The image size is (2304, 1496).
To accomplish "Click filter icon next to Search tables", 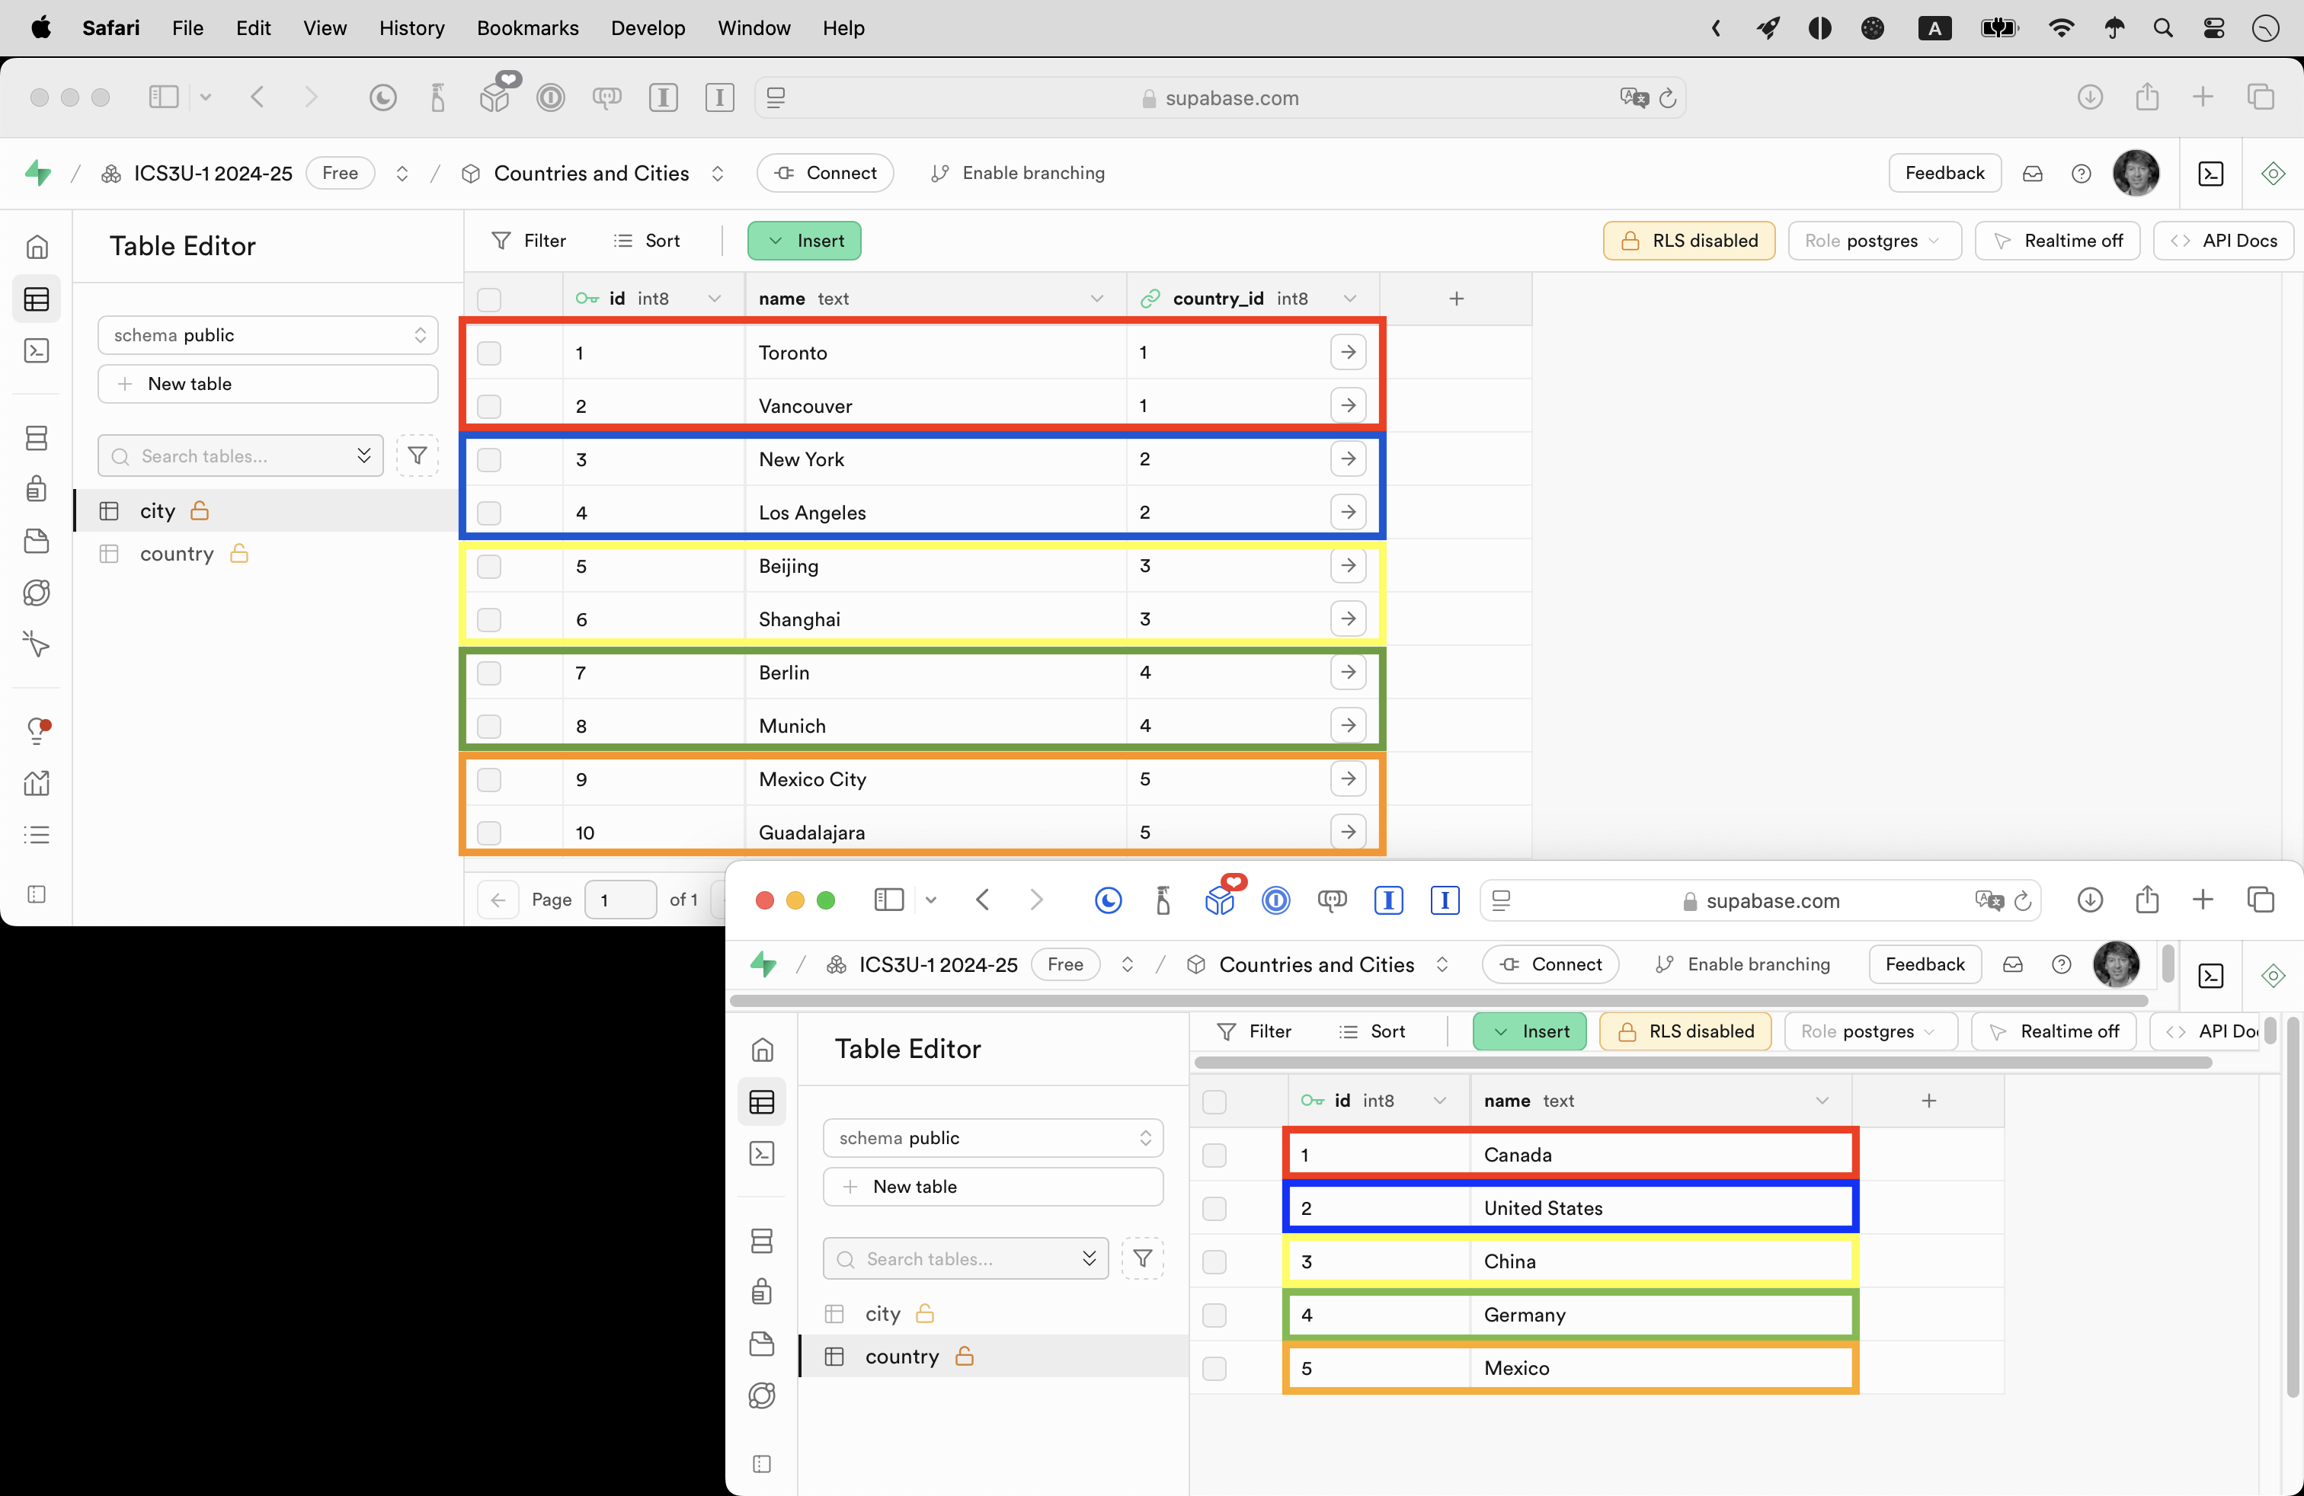I will [x=418, y=456].
